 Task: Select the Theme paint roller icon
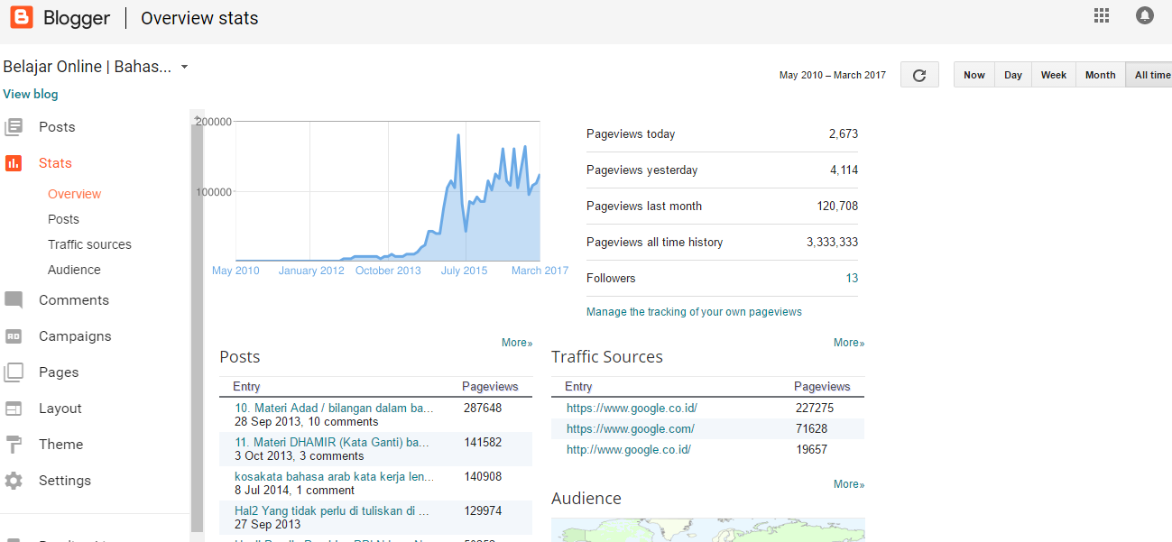tap(14, 445)
